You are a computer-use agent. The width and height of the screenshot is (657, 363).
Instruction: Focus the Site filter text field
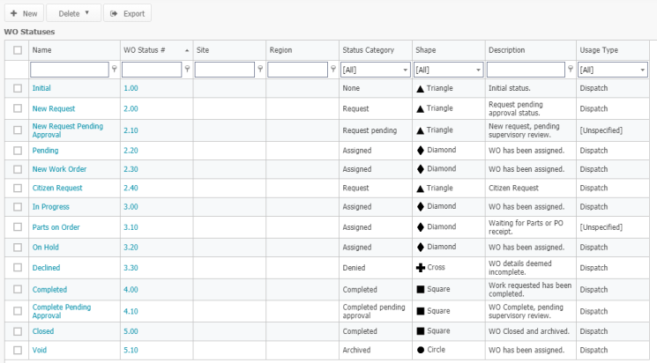point(225,70)
